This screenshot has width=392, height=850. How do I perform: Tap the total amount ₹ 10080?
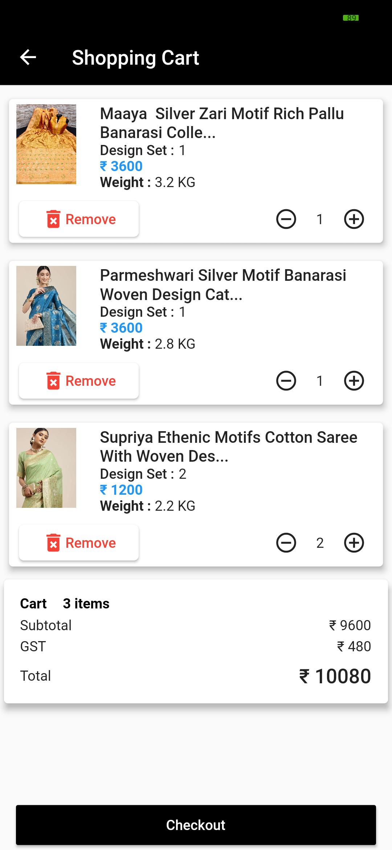(x=335, y=676)
